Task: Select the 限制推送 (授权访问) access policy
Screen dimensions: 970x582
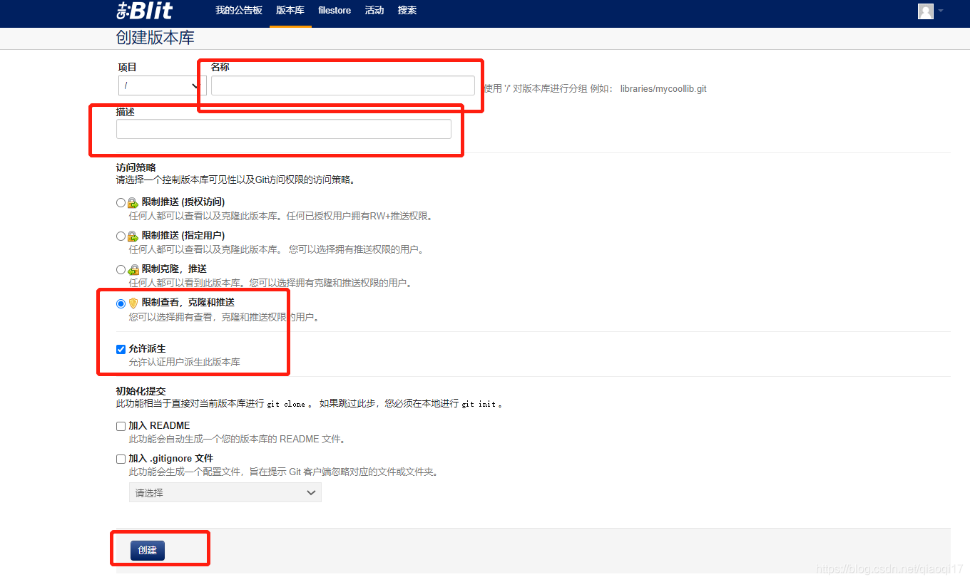Action: click(121, 202)
